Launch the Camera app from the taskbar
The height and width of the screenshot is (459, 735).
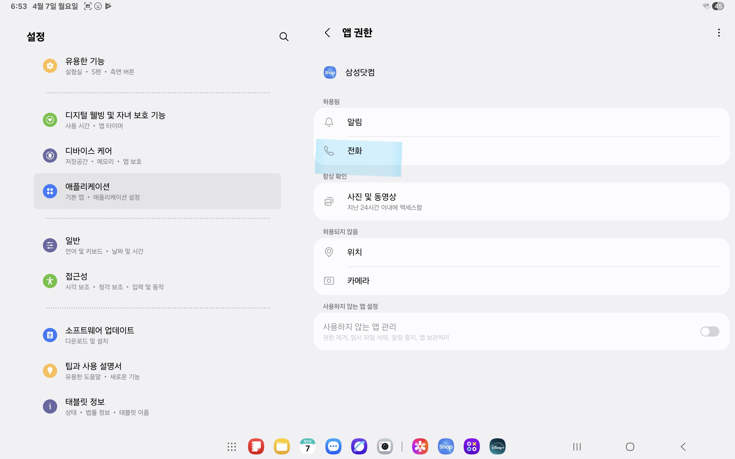[385, 447]
